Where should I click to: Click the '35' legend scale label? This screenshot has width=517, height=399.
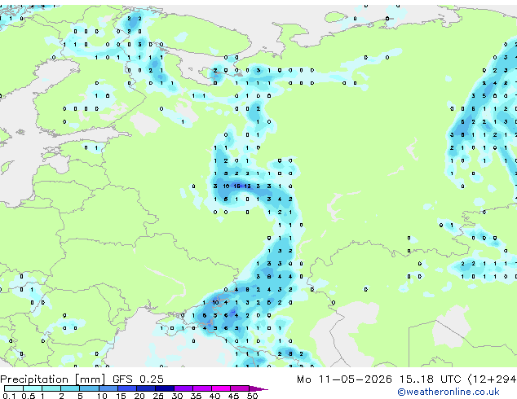196,396
